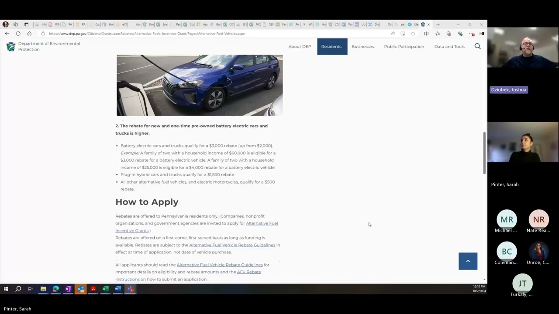The image size is (559, 314).
Task: Click the blue electric car charging photo
Action: click(x=200, y=85)
